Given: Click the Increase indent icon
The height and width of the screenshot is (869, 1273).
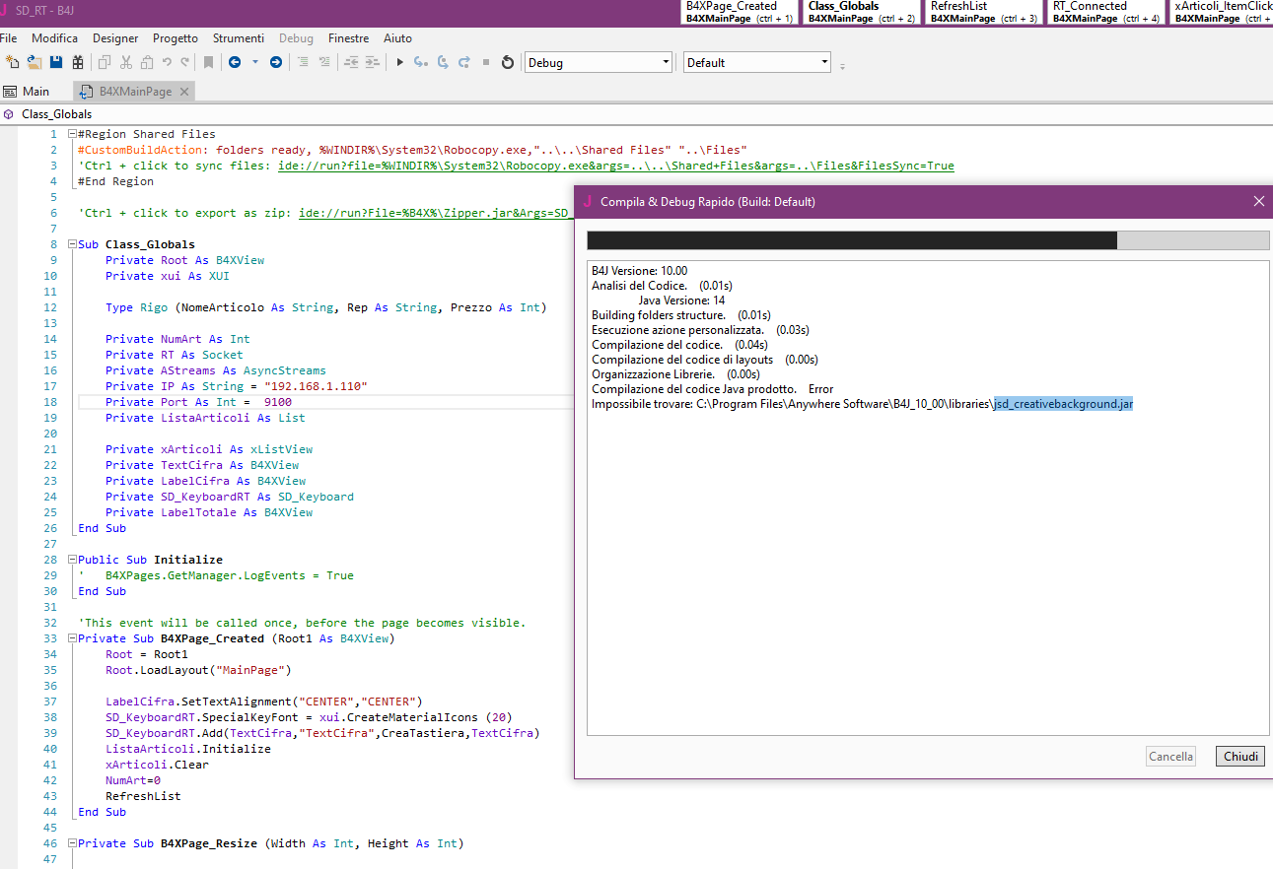Looking at the screenshot, I should (372, 62).
